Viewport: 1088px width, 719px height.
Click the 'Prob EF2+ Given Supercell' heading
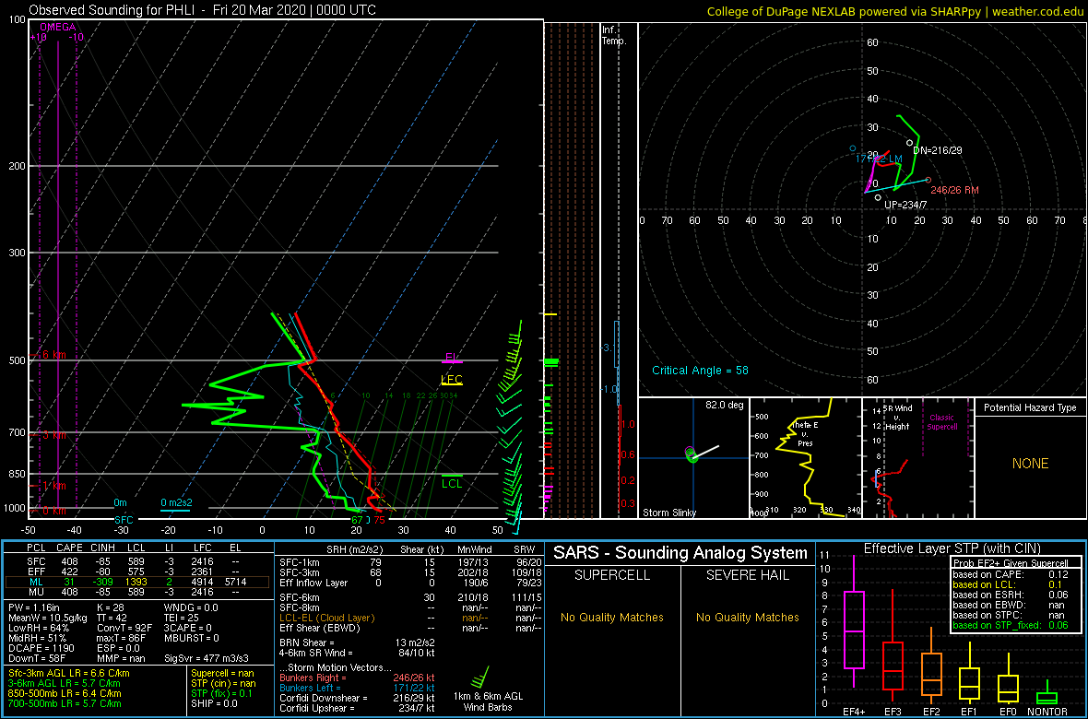1011,563
